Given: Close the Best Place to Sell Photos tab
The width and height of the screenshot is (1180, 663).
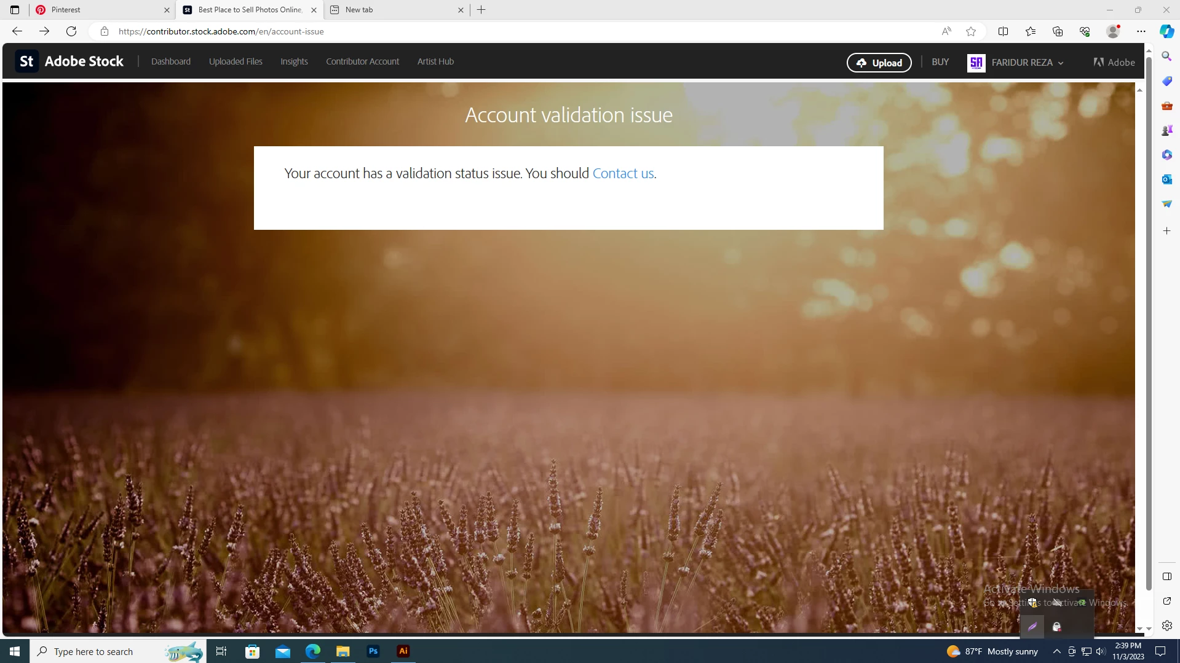Looking at the screenshot, I should coord(314,10).
